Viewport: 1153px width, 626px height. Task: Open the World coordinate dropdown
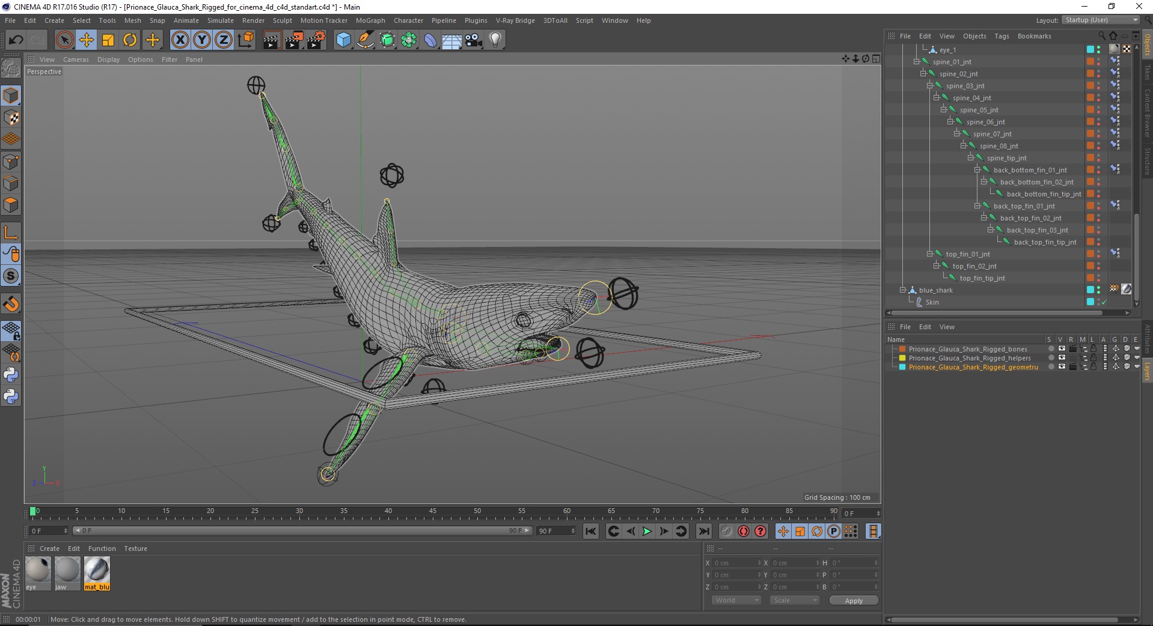[x=736, y=600]
